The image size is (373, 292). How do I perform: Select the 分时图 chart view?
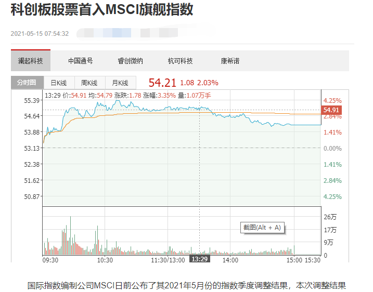coord(28,83)
